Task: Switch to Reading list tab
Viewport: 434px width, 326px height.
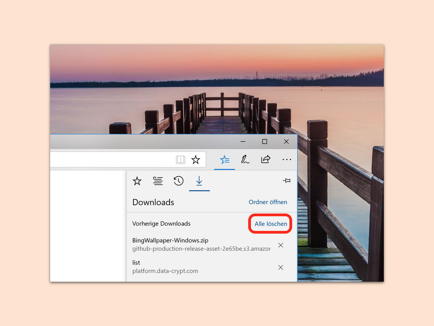Action: [x=158, y=181]
